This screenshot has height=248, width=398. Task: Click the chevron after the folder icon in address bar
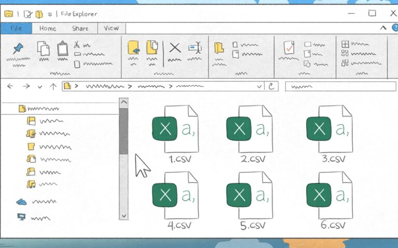pyautogui.click(x=76, y=86)
